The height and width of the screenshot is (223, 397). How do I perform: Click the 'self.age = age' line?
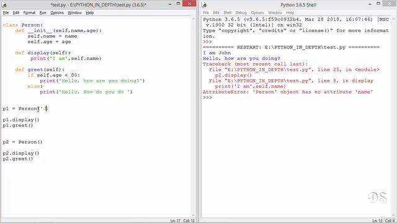[49, 42]
